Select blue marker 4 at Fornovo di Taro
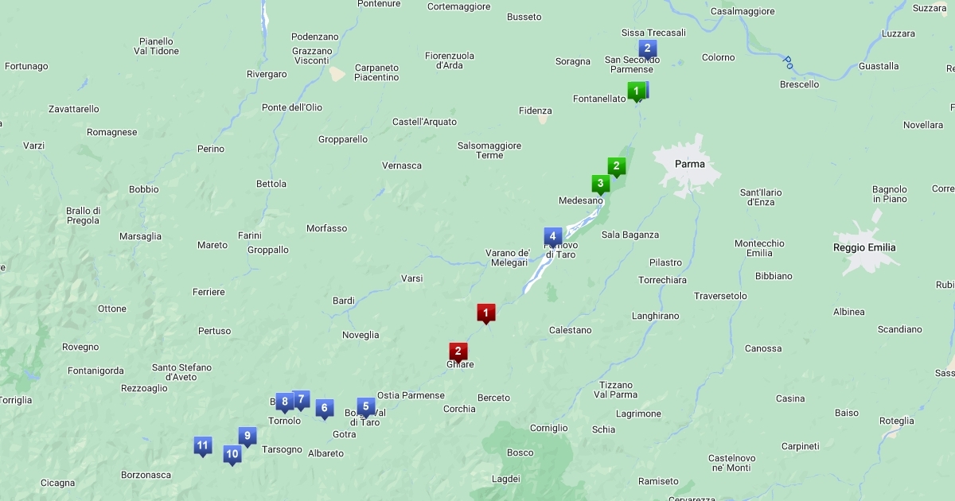955x501 pixels. 552,236
